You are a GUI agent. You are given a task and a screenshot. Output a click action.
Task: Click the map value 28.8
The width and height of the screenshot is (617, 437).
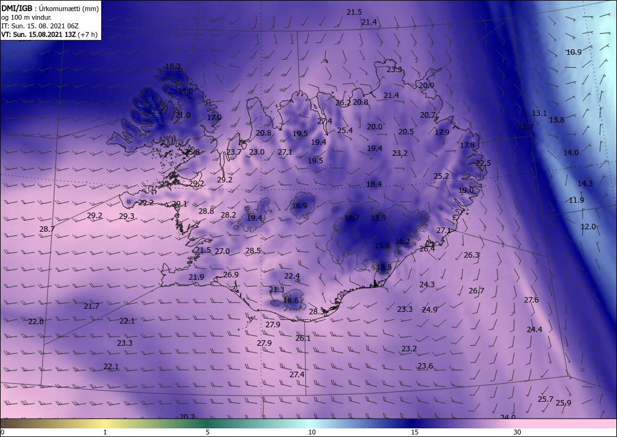coord(206,211)
